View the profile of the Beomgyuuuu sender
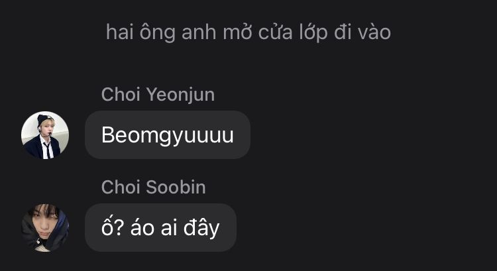 (x=44, y=135)
